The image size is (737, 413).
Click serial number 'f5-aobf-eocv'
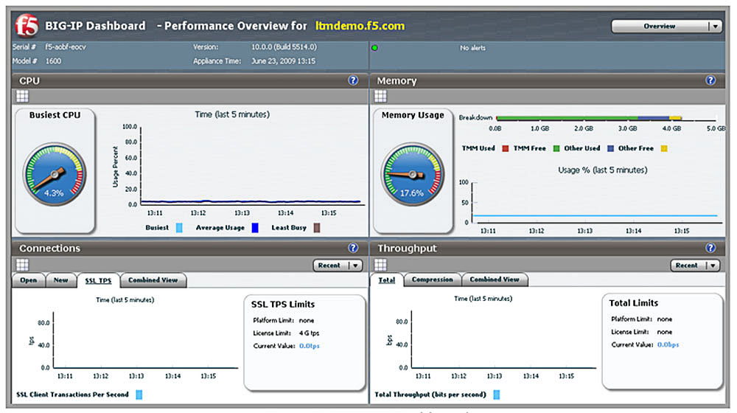[x=66, y=47]
